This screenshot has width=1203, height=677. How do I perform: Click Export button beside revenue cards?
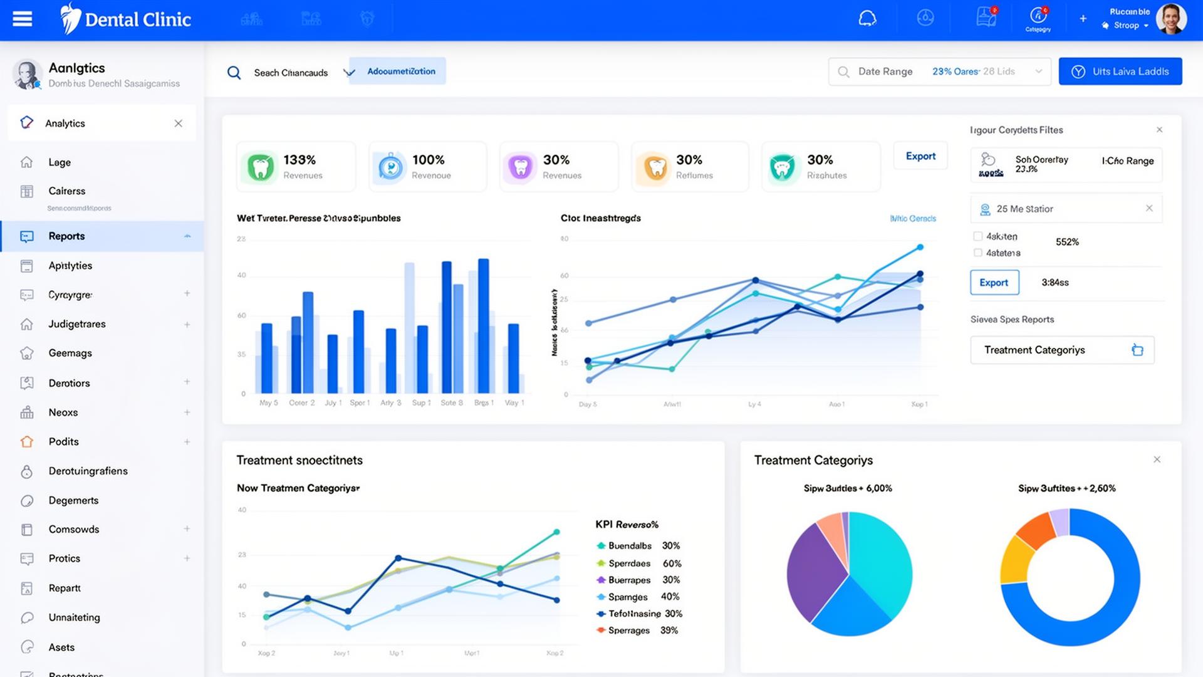point(920,156)
